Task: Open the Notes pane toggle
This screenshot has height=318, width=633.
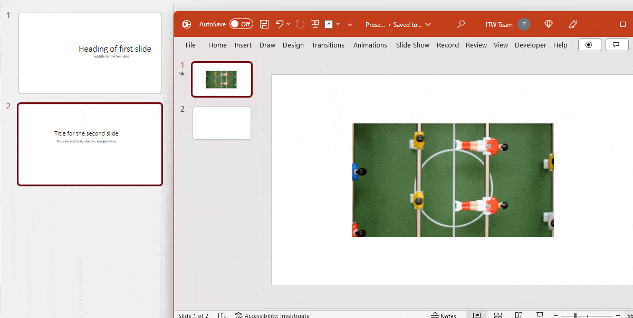Action: pos(446,314)
